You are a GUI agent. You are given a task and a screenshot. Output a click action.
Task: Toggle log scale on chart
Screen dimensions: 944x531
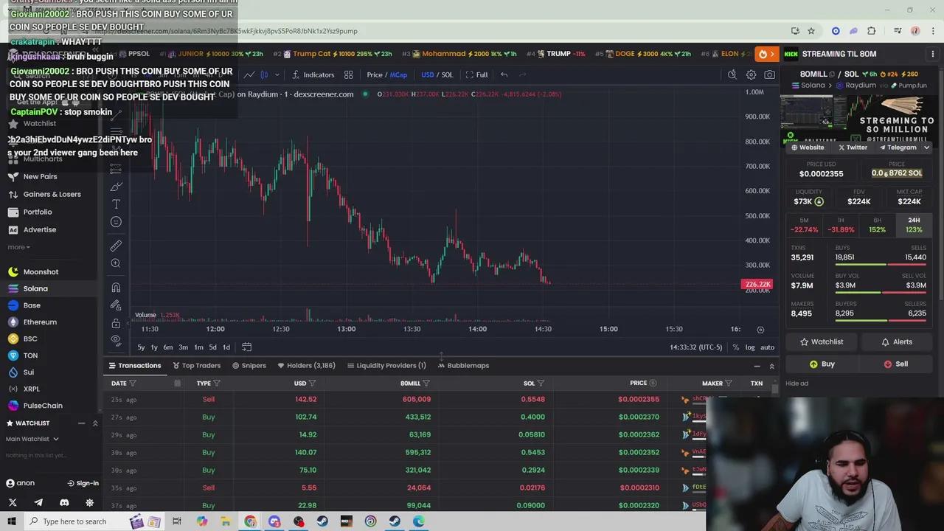click(750, 347)
